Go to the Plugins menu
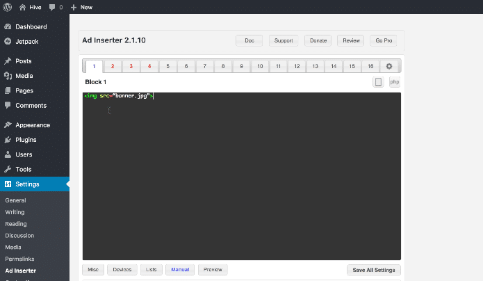This screenshot has width=483, height=281. pyautogui.click(x=35, y=140)
